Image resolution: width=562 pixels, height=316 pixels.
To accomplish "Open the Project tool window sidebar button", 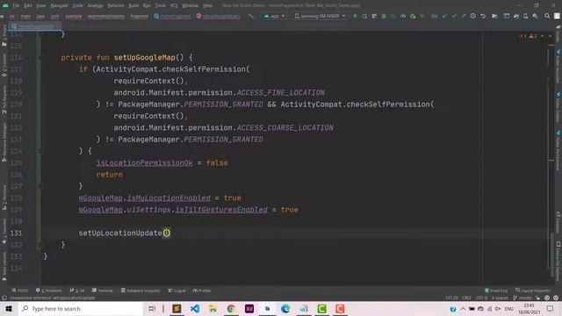I will point(4,36).
